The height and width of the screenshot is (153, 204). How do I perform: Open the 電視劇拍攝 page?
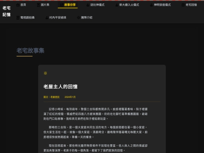click(25, 17)
